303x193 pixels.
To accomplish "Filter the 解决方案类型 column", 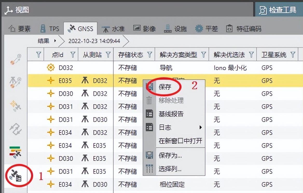I will [204, 55].
